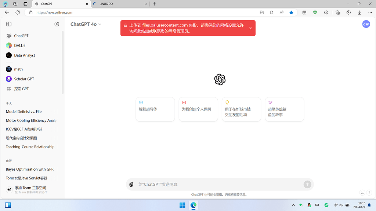Viewport: 376px width, 211px height.
Task: Open the read aloud icon
Action: [x=282, y=12]
